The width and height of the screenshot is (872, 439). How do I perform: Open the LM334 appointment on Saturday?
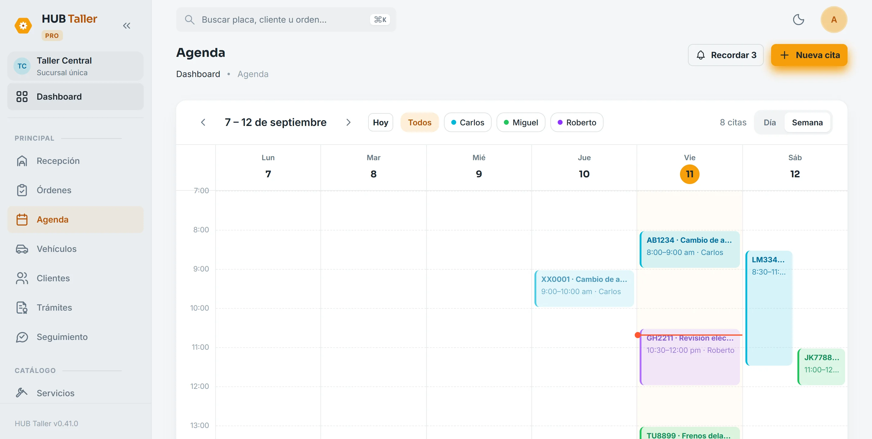click(x=768, y=308)
